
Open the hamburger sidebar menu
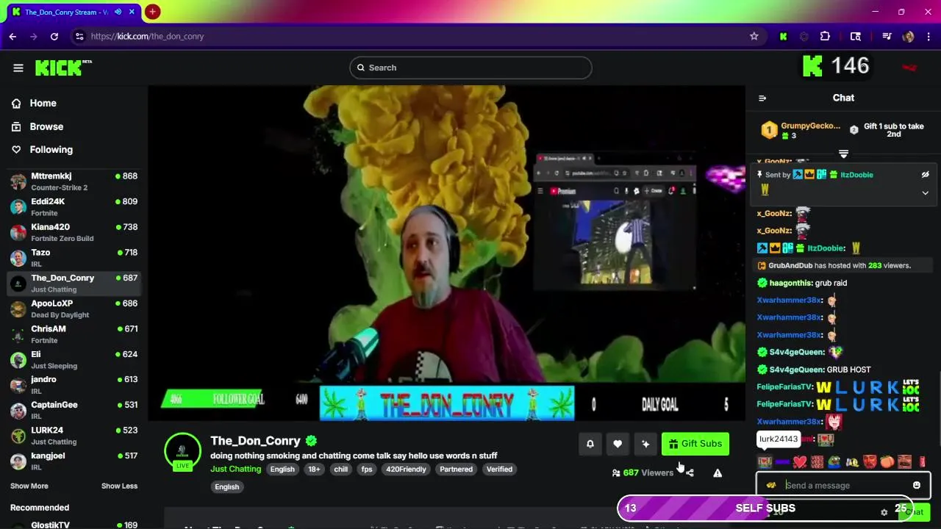(18, 68)
